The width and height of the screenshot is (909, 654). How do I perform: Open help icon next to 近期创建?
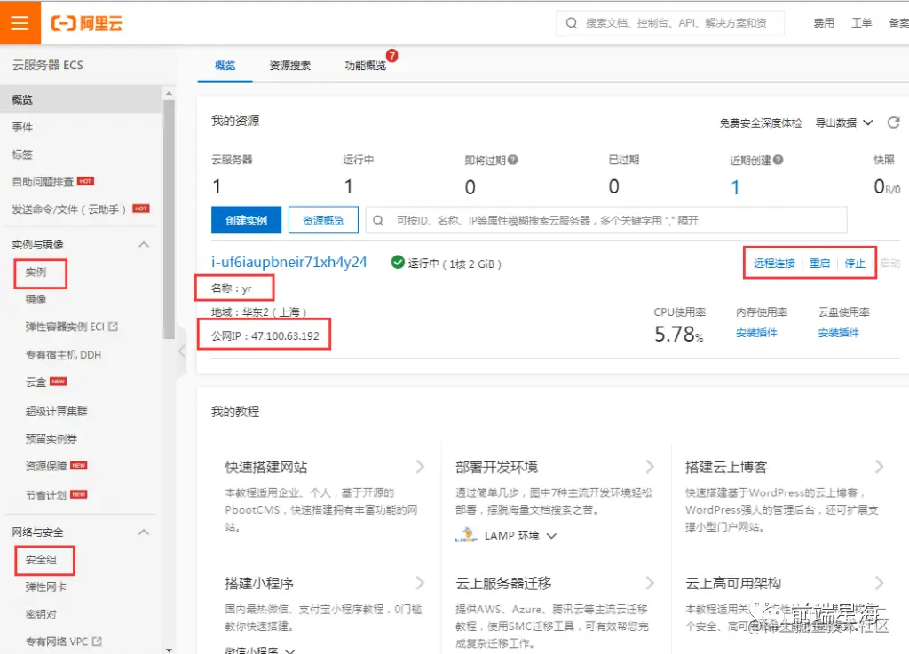(778, 160)
